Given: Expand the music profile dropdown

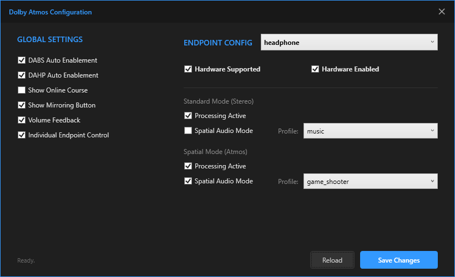Looking at the screenshot, I should 370,131.
